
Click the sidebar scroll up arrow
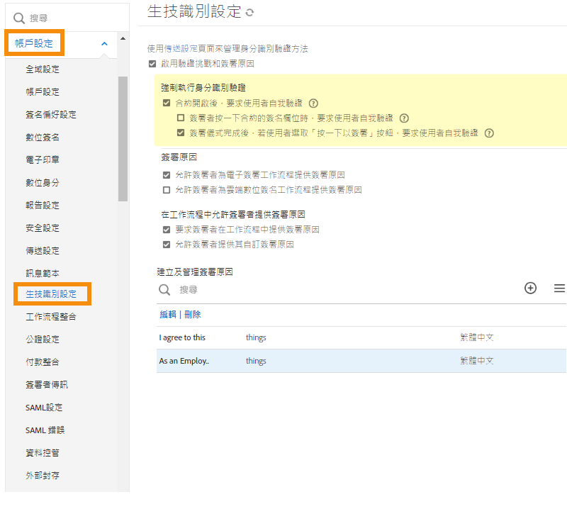coord(123,38)
